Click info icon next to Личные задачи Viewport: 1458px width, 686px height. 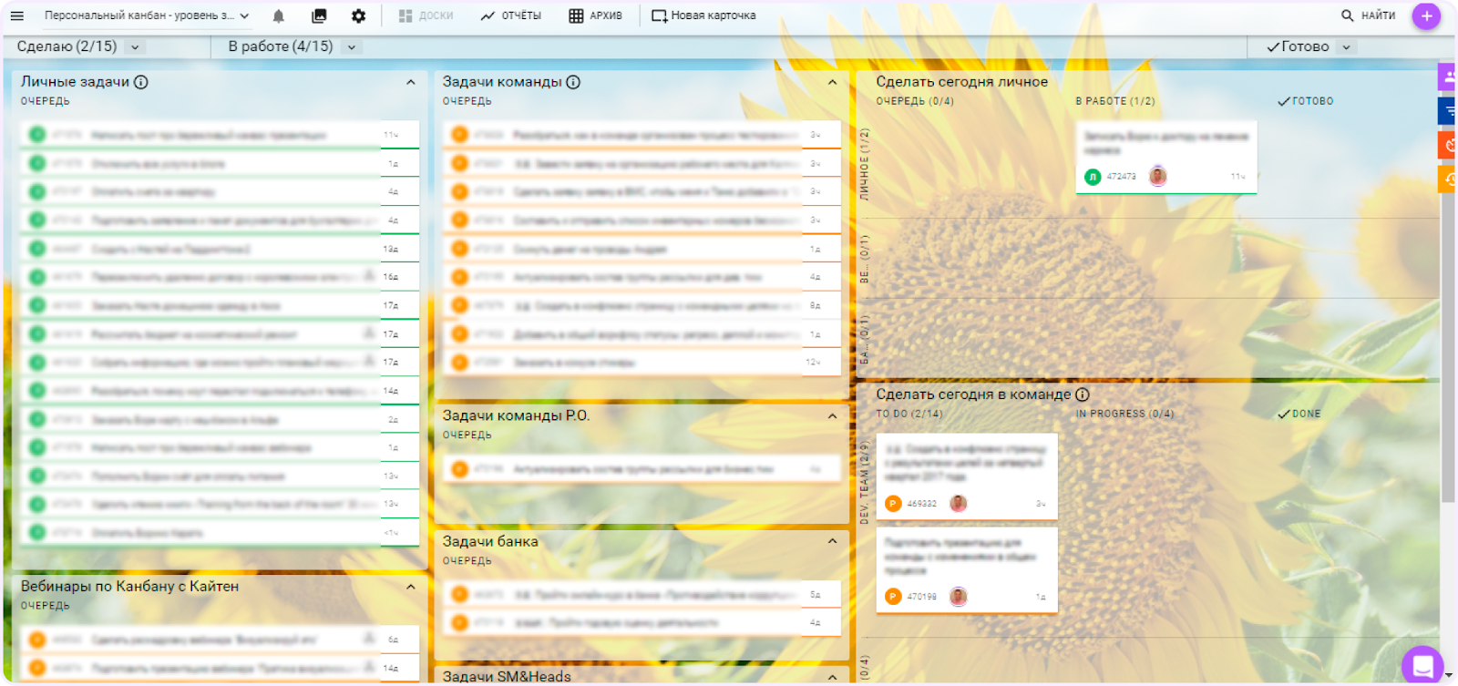click(141, 82)
